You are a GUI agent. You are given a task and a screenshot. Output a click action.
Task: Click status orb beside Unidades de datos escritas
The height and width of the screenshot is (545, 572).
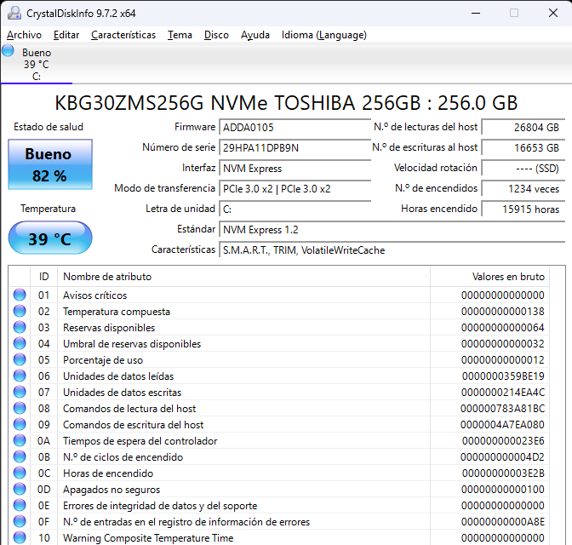[x=20, y=393]
